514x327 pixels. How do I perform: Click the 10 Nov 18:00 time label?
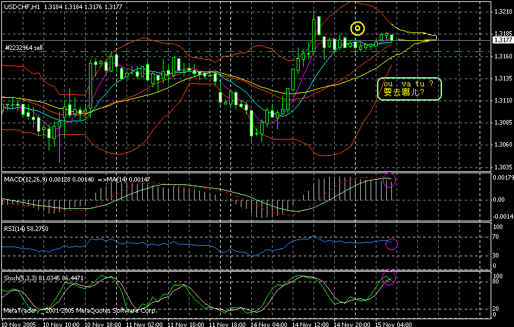pos(103,324)
